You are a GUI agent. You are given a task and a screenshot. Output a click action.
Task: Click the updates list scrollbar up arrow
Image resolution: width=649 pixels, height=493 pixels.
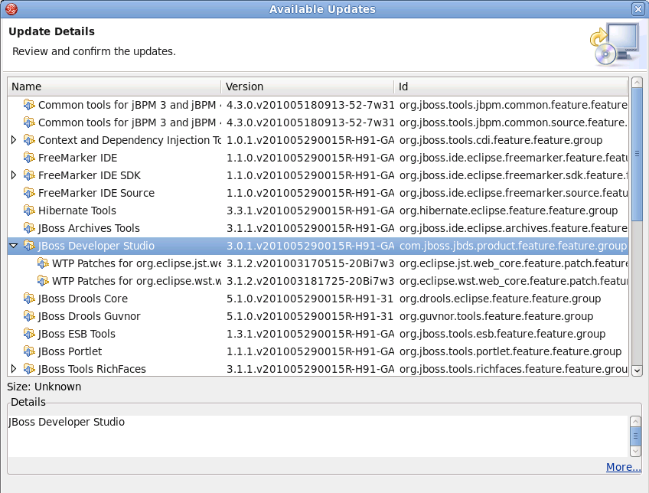pyautogui.click(x=637, y=83)
